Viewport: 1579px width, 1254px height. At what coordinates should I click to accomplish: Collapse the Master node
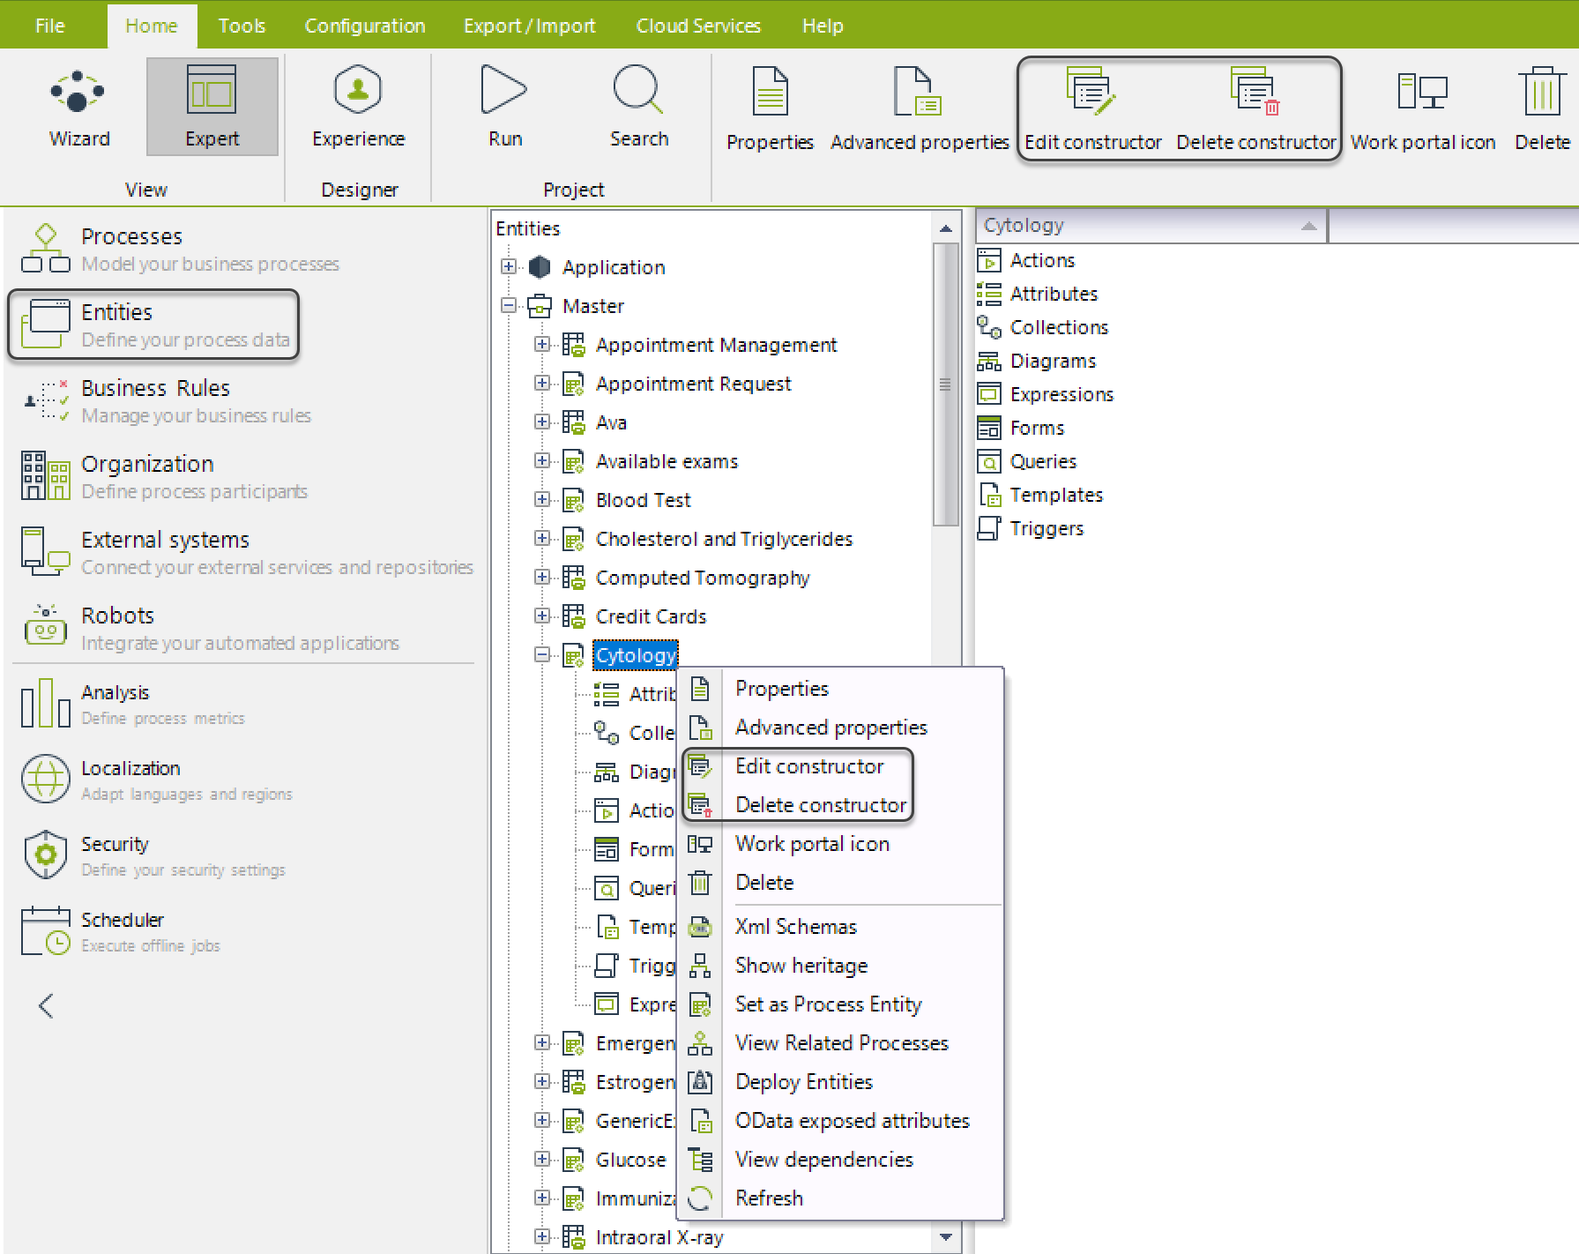pyautogui.click(x=509, y=305)
